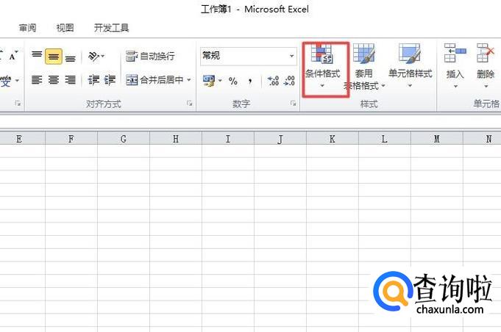Click 合并后居中 merge and center
This screenshot has height=332, width=501.
tap(154, 80)
